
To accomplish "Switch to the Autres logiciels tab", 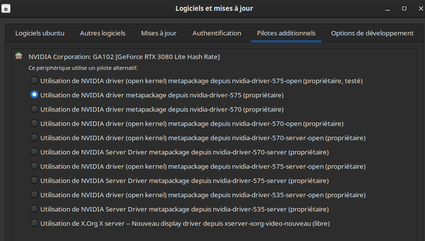I will coord(103,33).
